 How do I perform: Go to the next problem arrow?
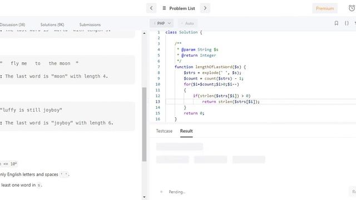click(x=205, y=8)
